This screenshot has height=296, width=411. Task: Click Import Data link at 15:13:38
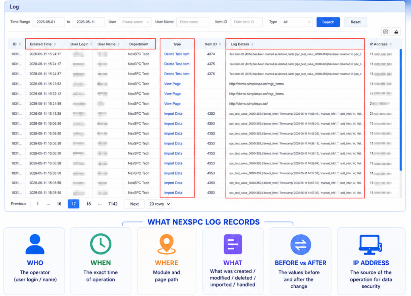(173, 114)
